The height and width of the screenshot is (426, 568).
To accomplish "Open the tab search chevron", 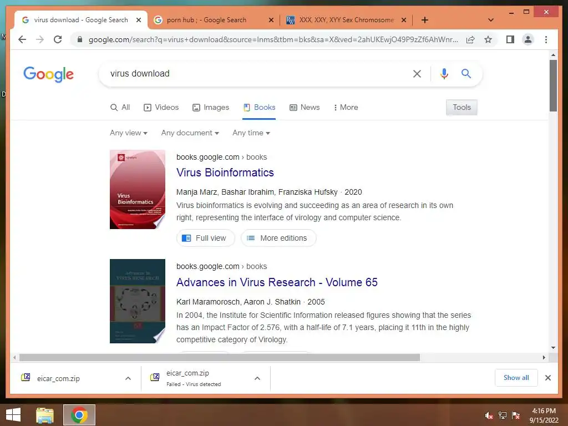I will [491, 20].
